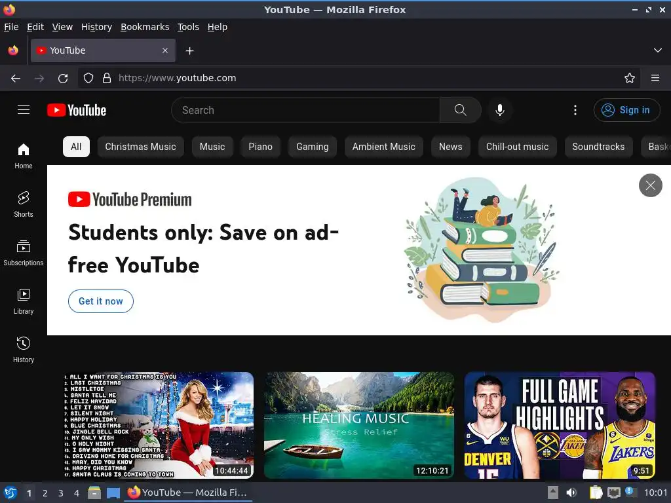Click the URL address bar

[x=360, y=78]
